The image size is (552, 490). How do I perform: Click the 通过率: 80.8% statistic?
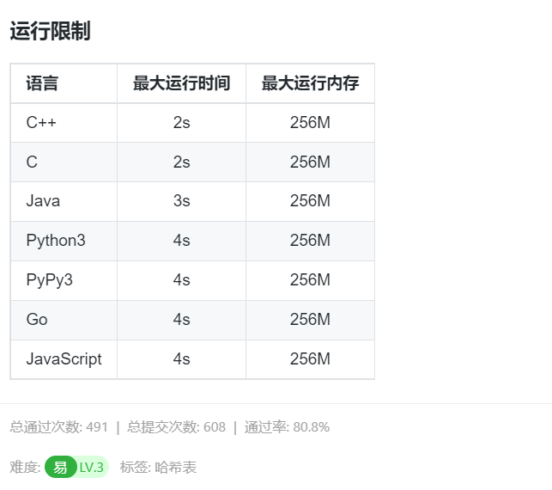[287, 427]
